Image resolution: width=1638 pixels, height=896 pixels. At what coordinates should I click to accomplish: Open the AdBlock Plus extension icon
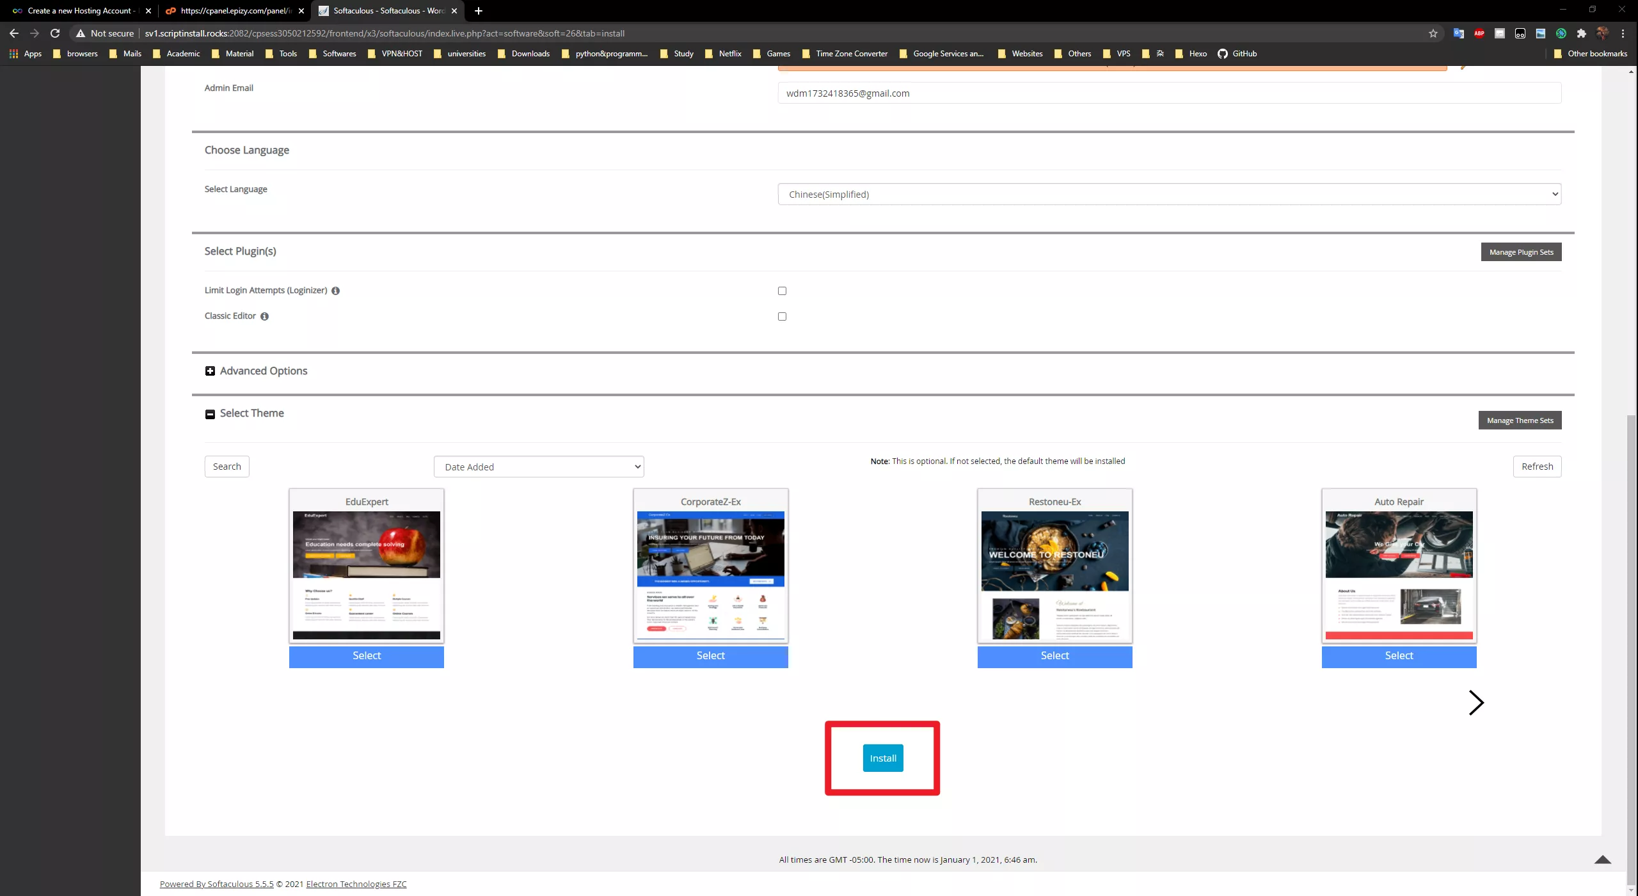(x=1479, y=33)
